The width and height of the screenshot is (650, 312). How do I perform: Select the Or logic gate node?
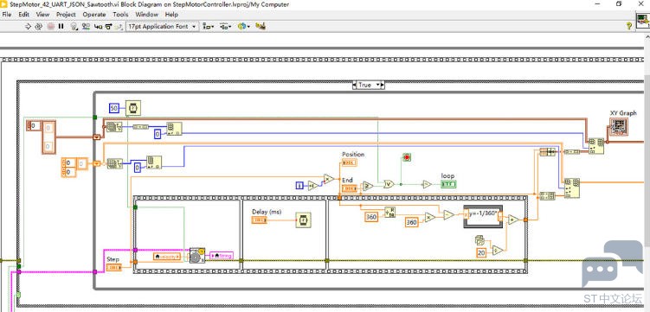(389, 184)
